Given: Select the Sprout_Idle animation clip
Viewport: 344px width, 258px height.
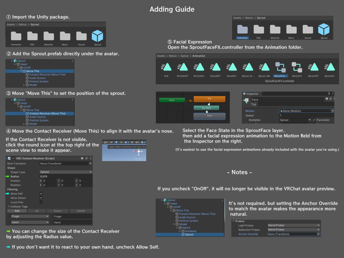Looking at the screenshot, I should (x=264, y=69).
